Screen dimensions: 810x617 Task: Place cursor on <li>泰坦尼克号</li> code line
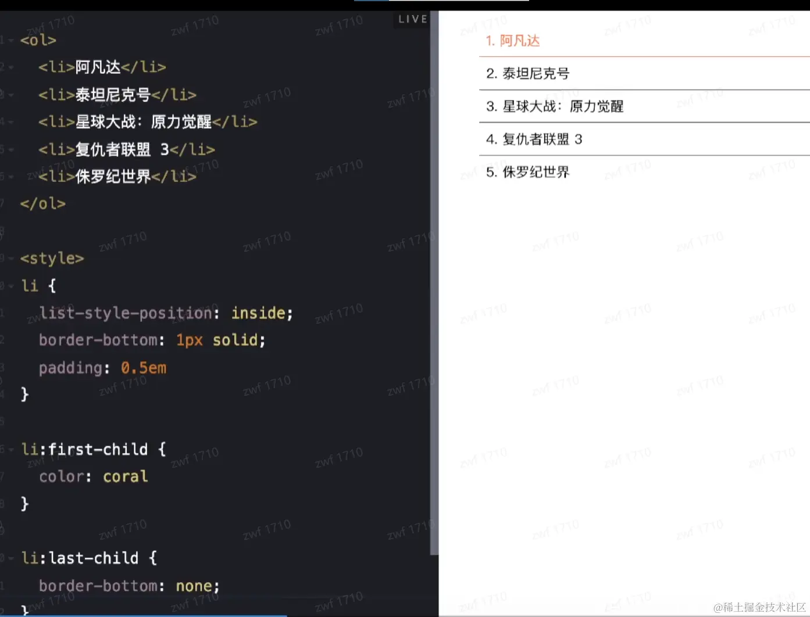click(x=117, y=95)
